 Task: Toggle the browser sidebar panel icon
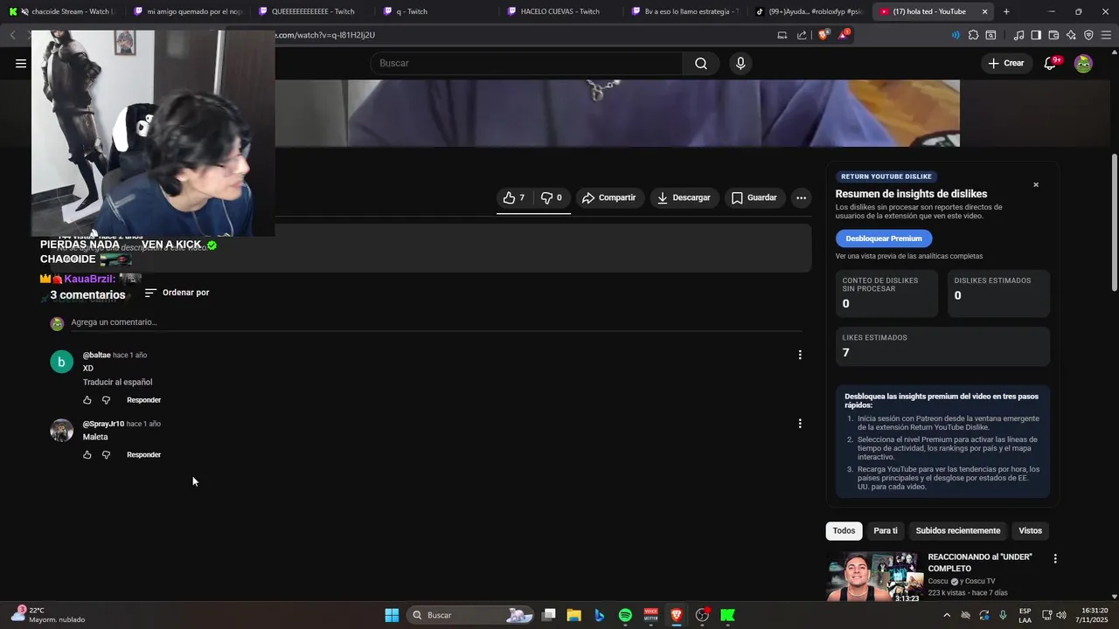click(x=1036, y=35)
